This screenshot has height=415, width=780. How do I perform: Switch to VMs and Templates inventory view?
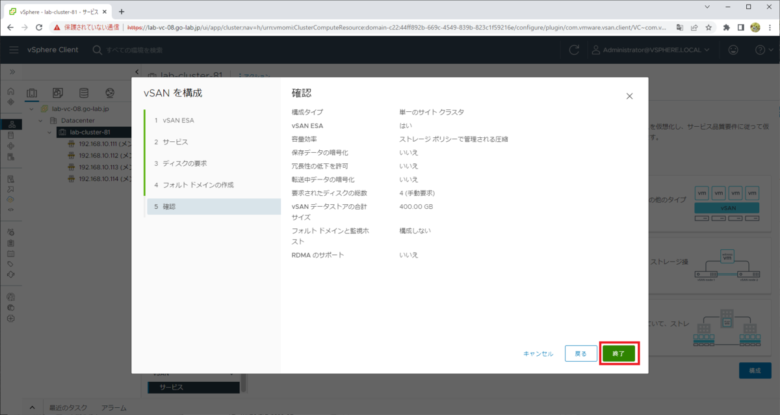point(58,93)
